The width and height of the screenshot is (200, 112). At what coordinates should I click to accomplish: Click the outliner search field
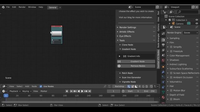click(x=188, y=12)
